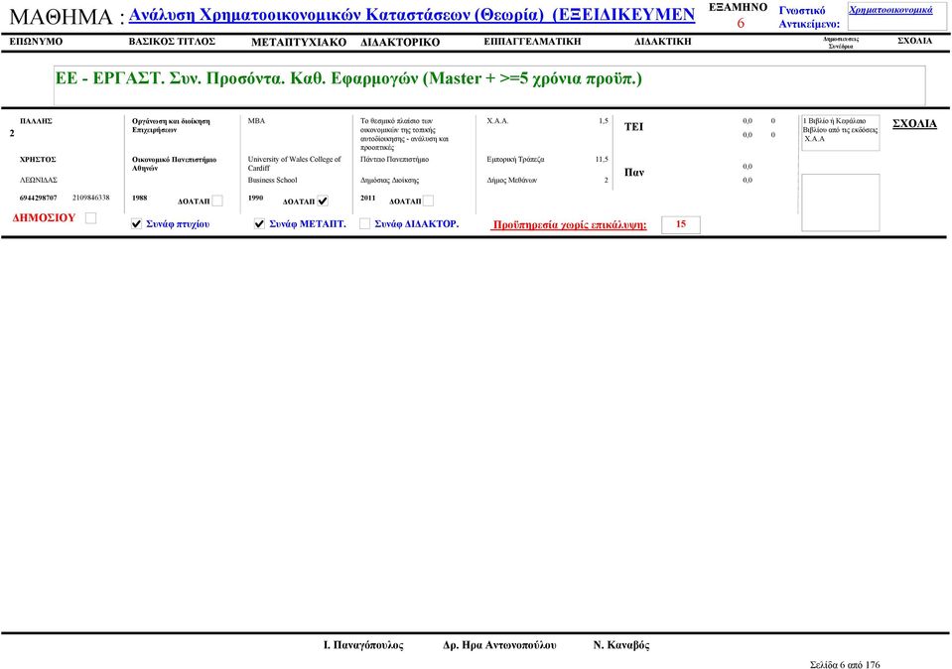Image resolution: width=952 pixels, height=669 pixels.
Task: Click the empty comments box under publications
Action: coord(840,202)
